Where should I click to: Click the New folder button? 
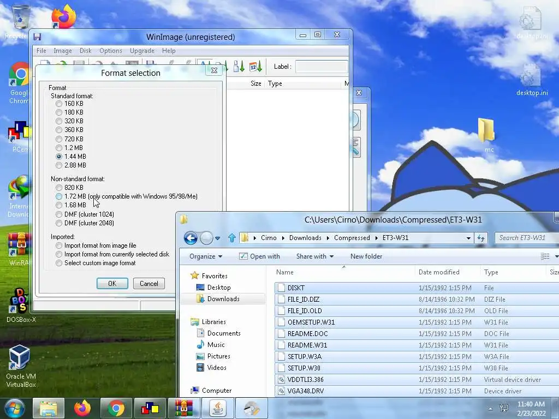pyautogui.click(x=366, y=256)
